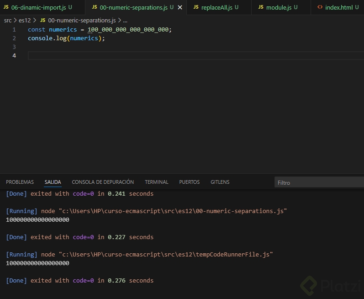Open the CONSOLA DE DEPURACIÓN panel
Screen dimensions: 364x299
(103, 182)
